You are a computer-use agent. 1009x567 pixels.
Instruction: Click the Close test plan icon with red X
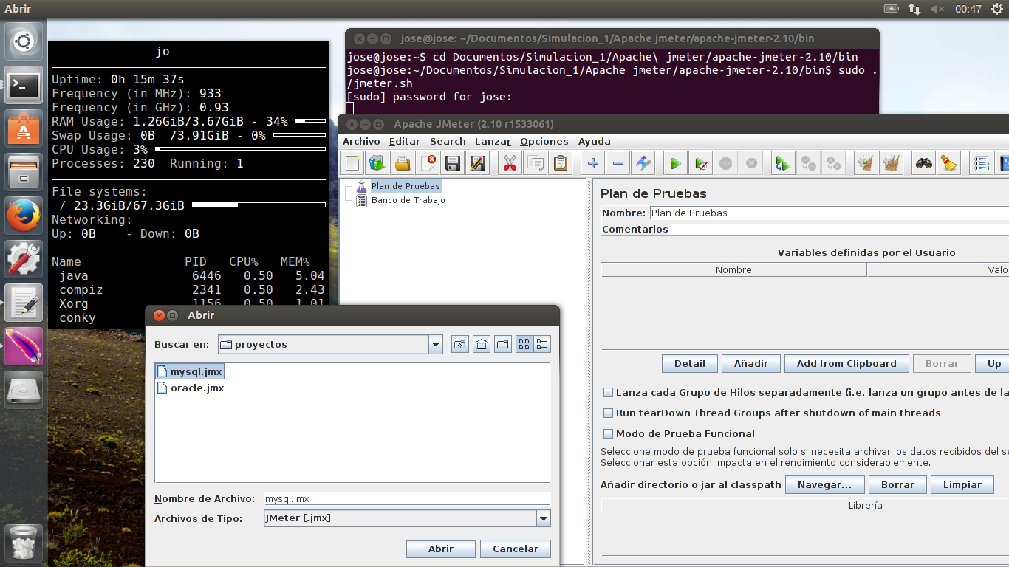click(428, 163)
